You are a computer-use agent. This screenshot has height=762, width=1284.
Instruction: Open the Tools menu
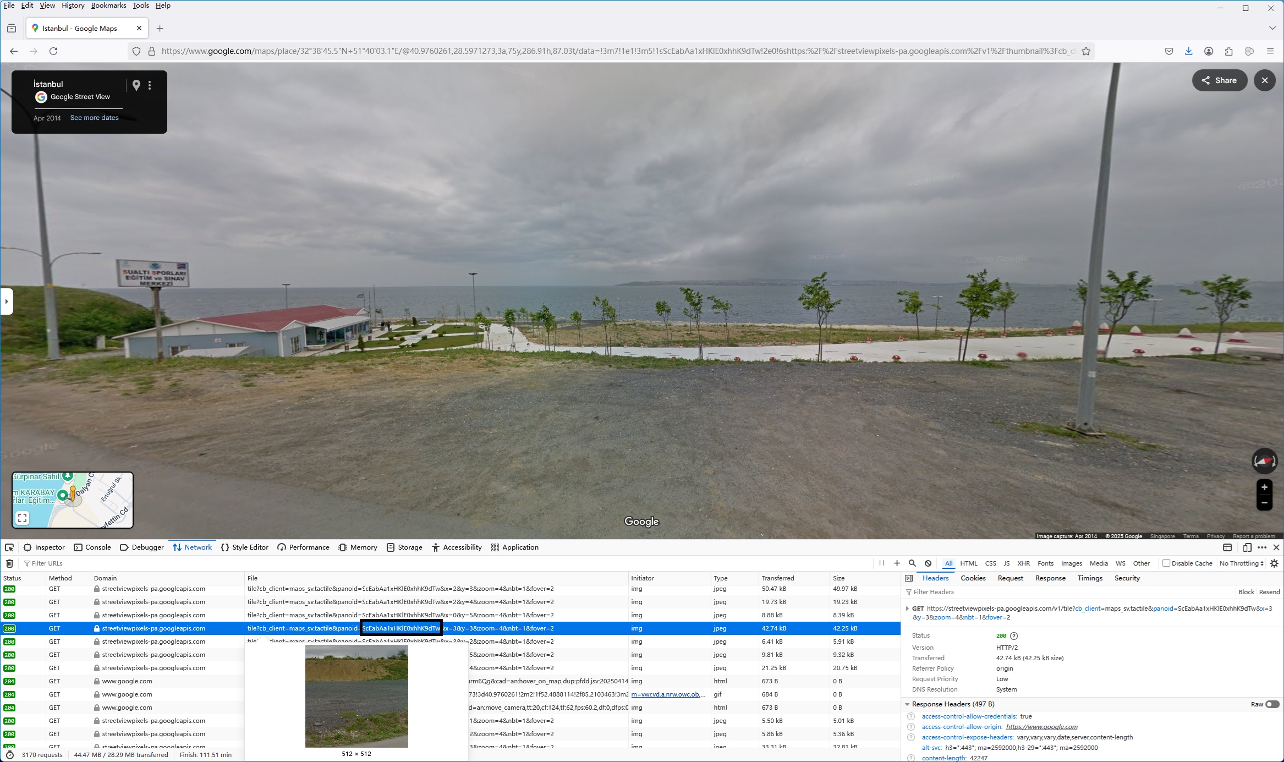coord(141,6)
